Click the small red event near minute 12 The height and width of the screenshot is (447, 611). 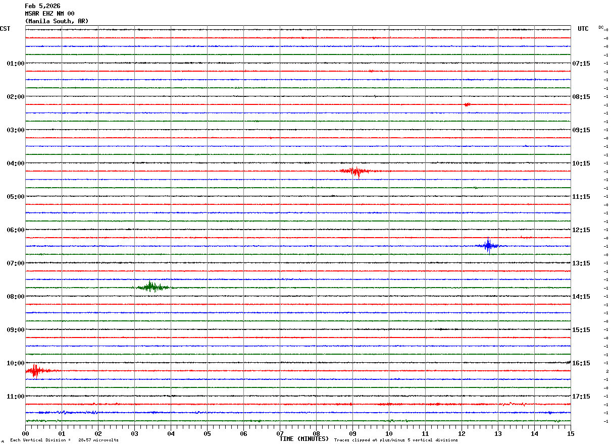[467, 104]
